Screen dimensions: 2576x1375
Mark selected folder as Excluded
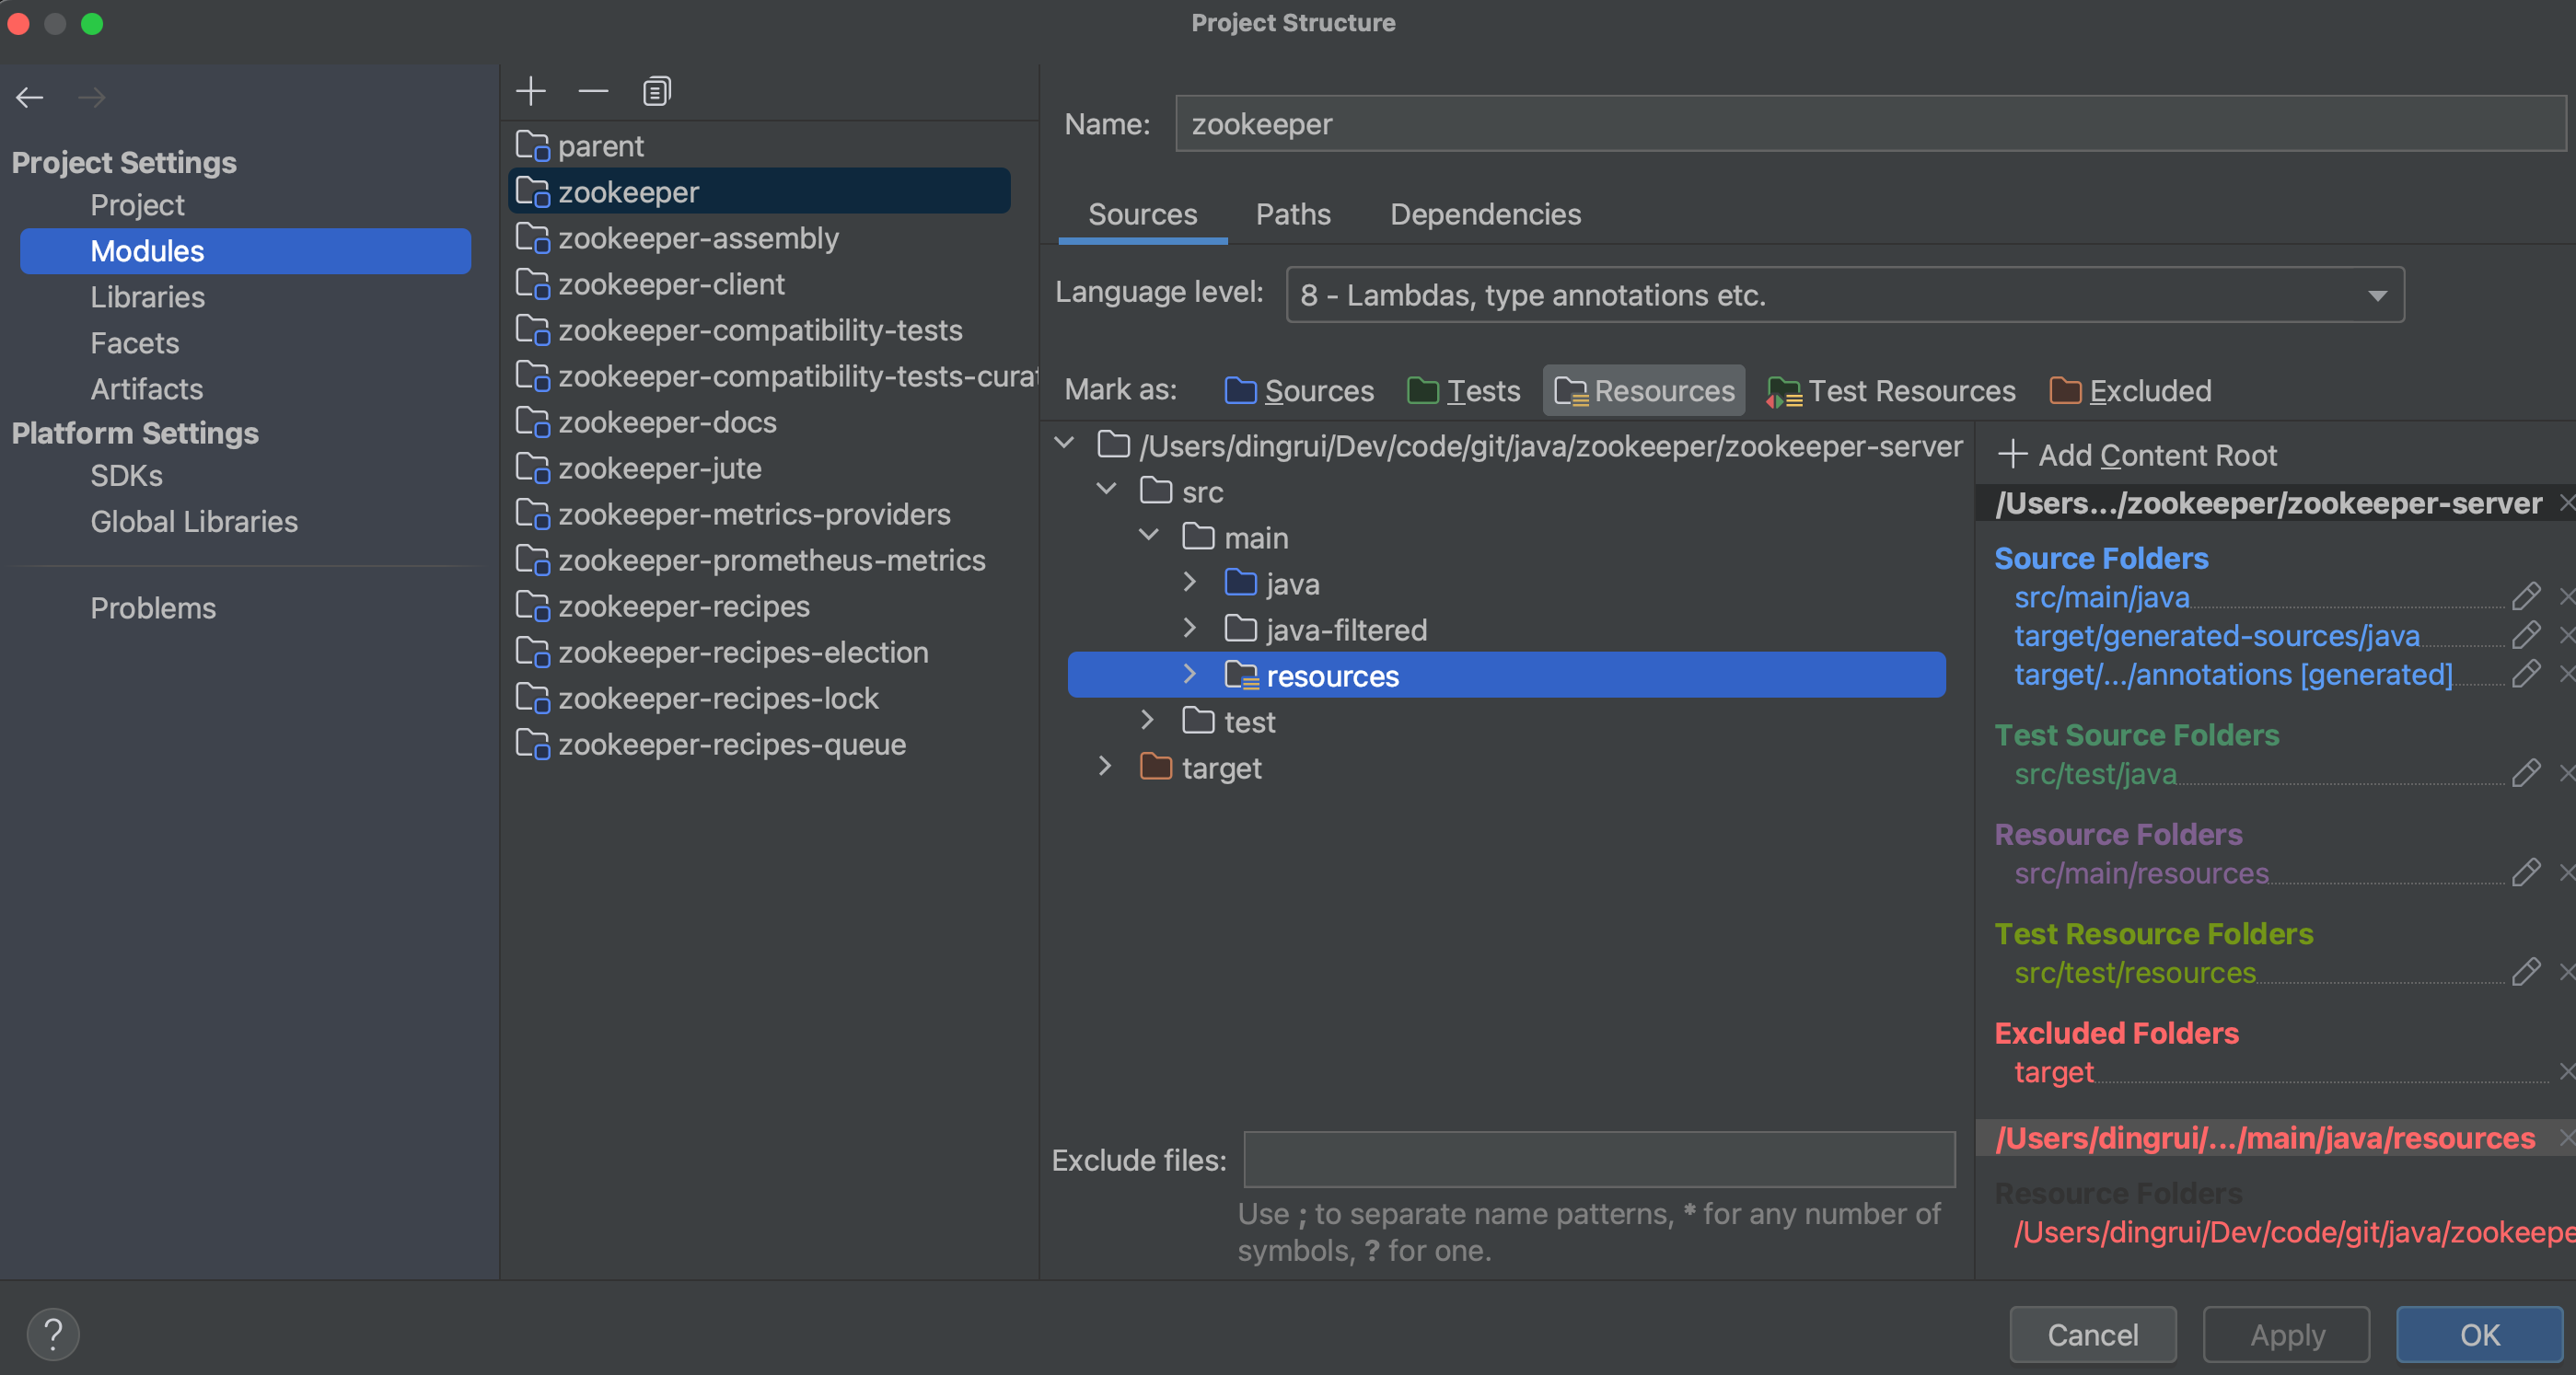click(x=2130, y=391)
